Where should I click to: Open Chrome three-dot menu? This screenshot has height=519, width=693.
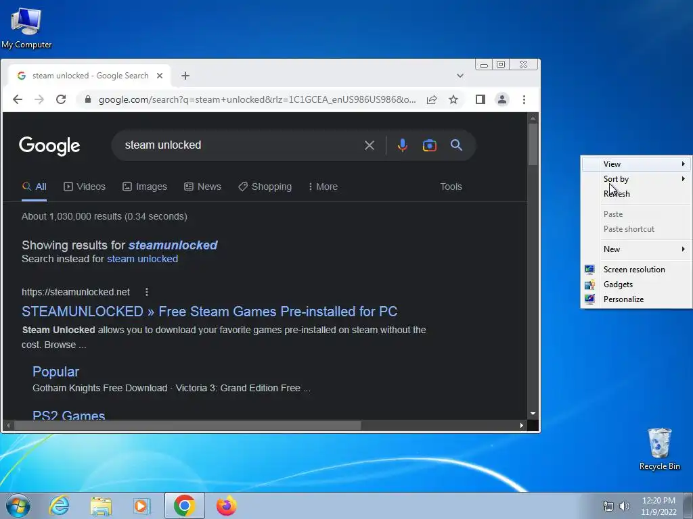tap(524, 99)
